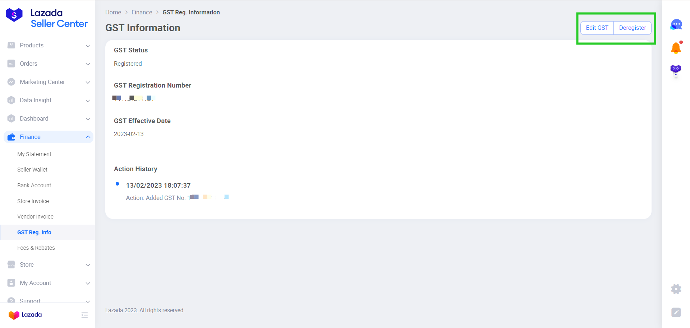
Task: Expand the Orders menu
Action: click(49, 64)
